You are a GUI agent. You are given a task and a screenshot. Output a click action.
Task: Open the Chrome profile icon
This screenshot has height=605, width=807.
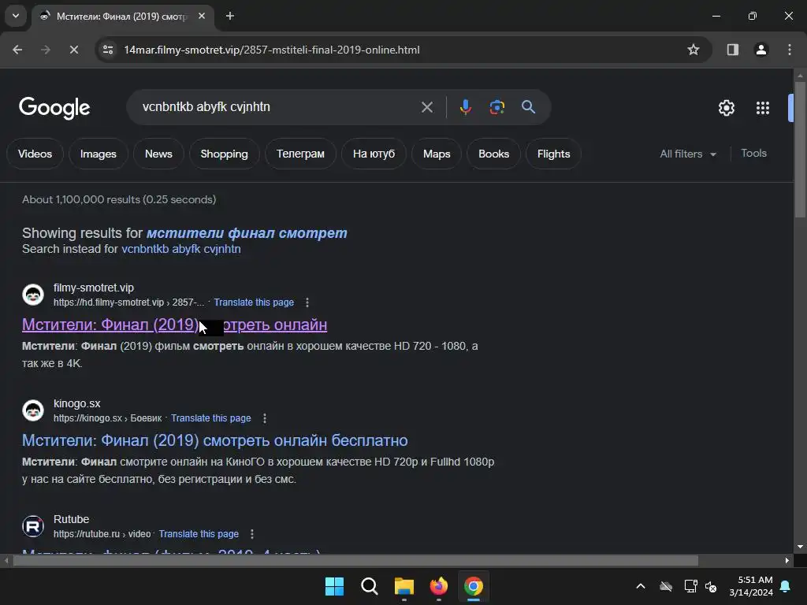[761, 50]
